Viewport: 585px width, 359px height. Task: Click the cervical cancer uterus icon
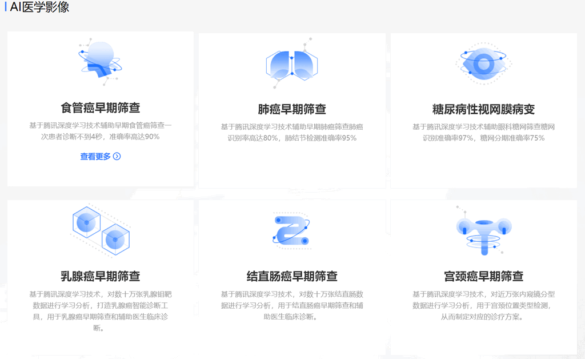coord(483,230)
